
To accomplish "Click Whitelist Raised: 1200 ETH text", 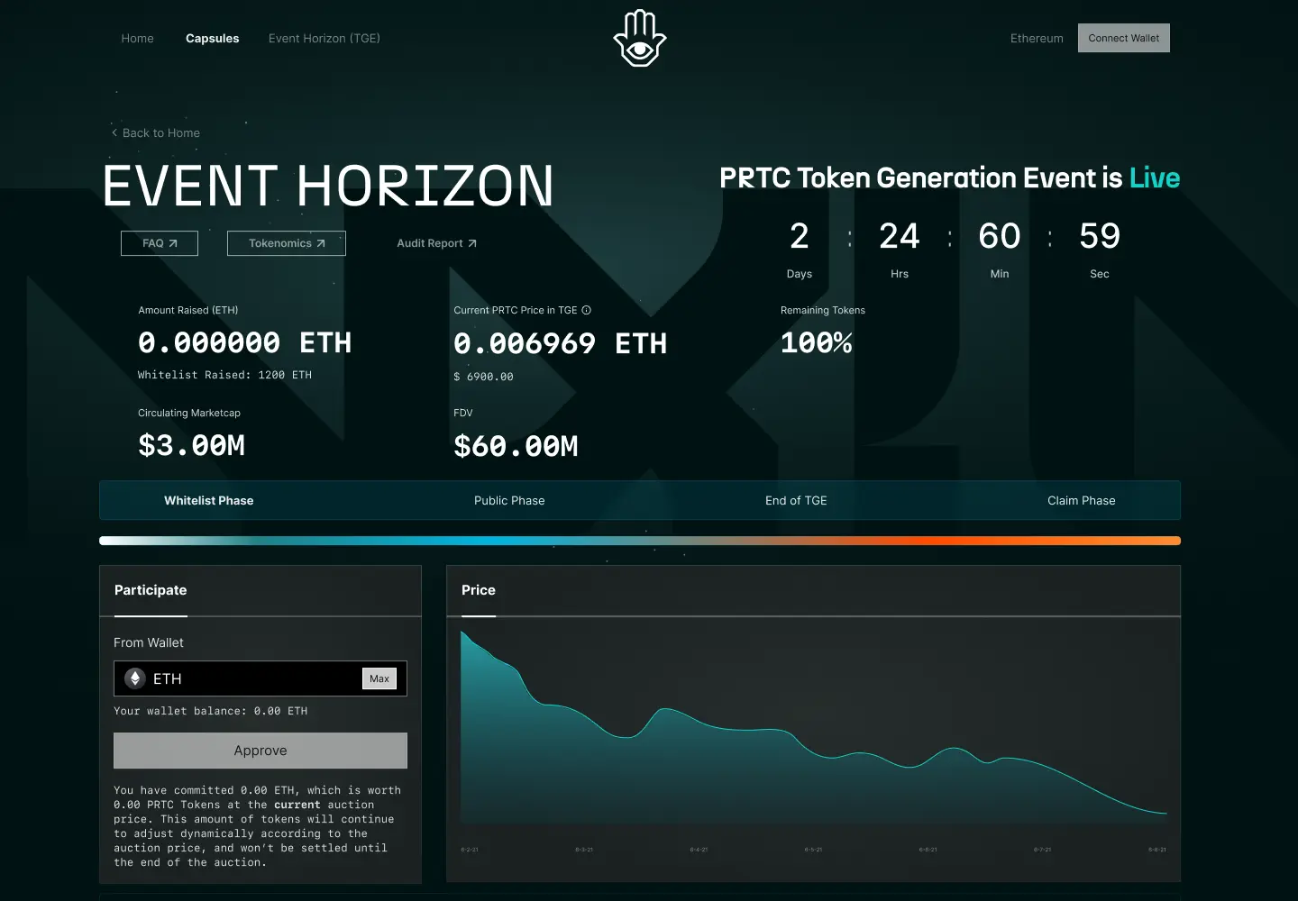I will (x=224, y=375).
